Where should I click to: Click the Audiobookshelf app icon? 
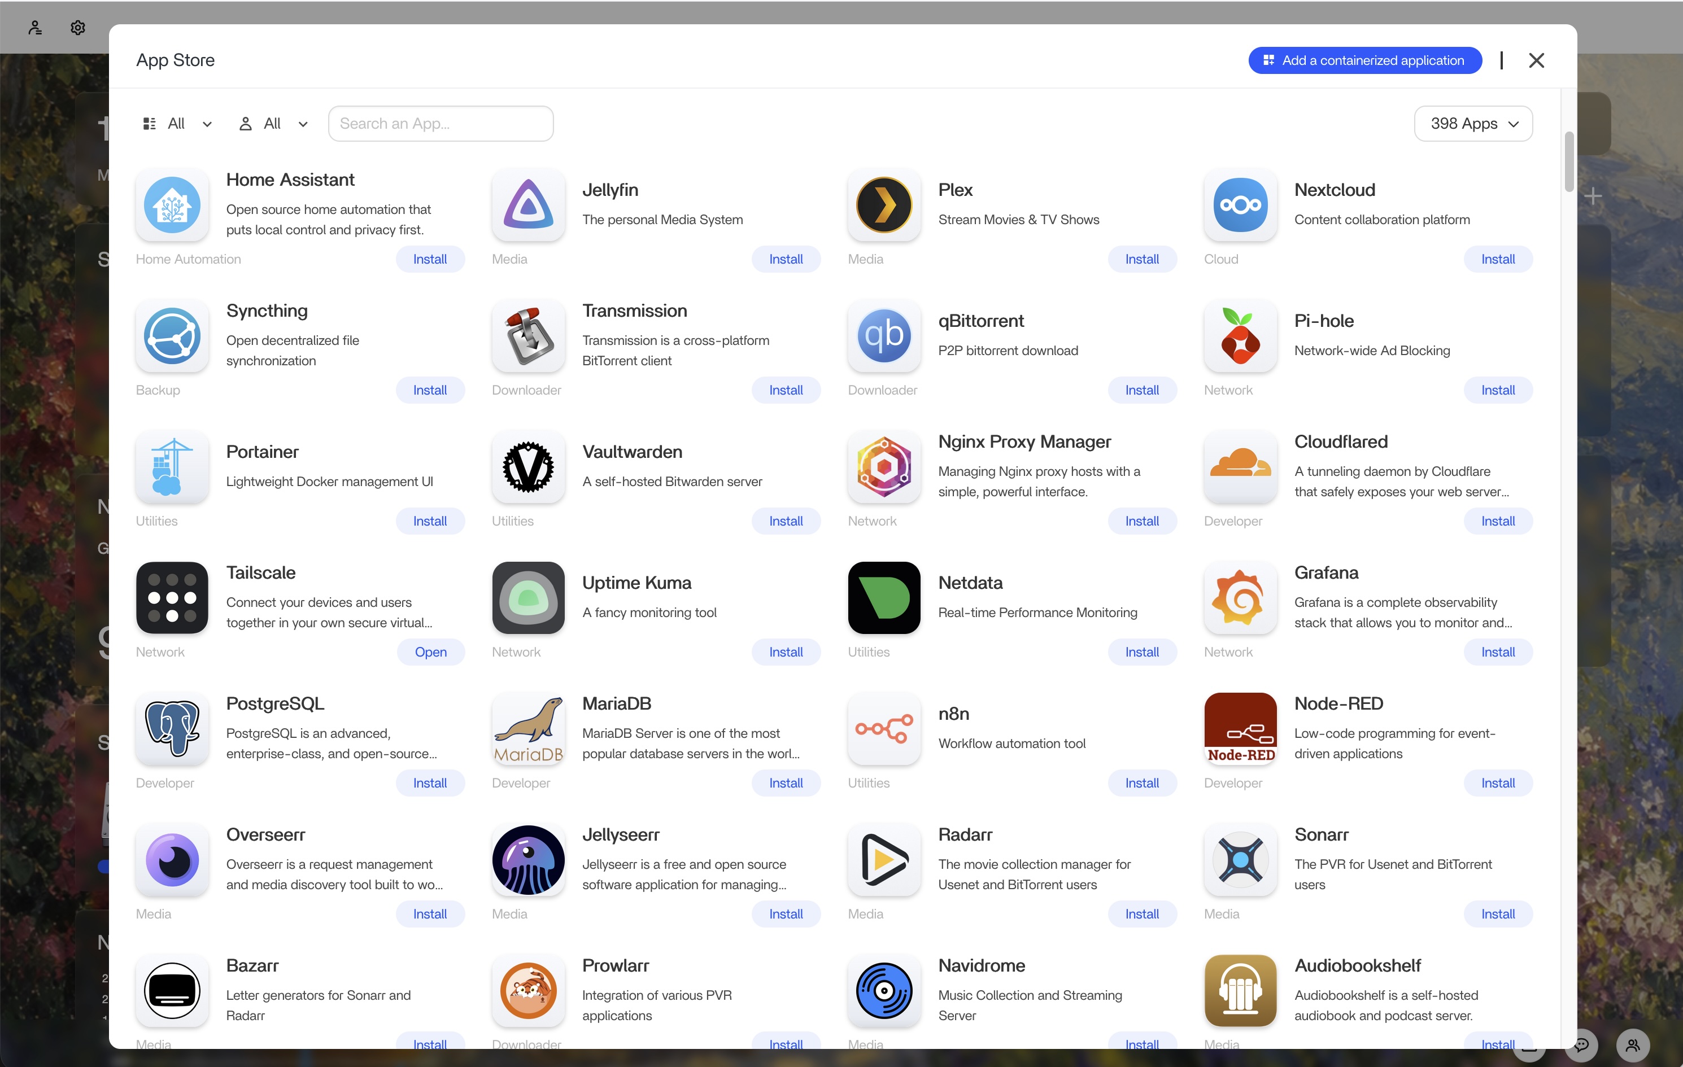1240,991
